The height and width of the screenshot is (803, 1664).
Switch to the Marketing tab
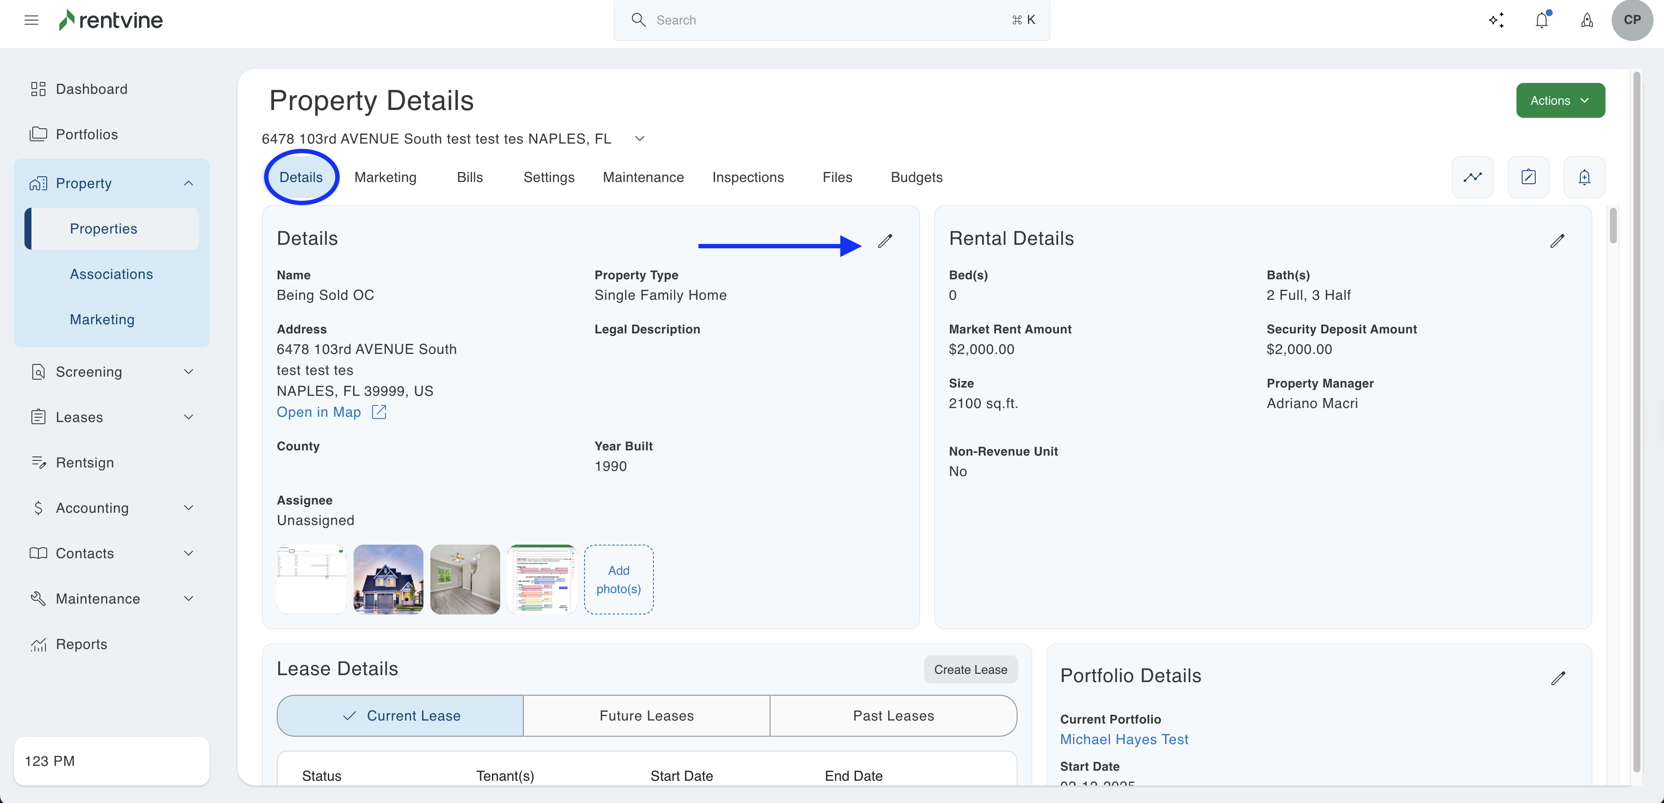coord(385,177)
